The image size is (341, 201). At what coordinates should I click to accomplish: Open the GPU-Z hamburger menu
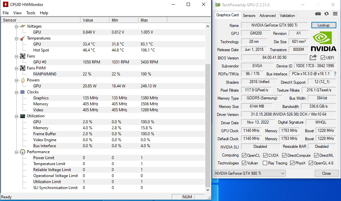pos(335,14)
